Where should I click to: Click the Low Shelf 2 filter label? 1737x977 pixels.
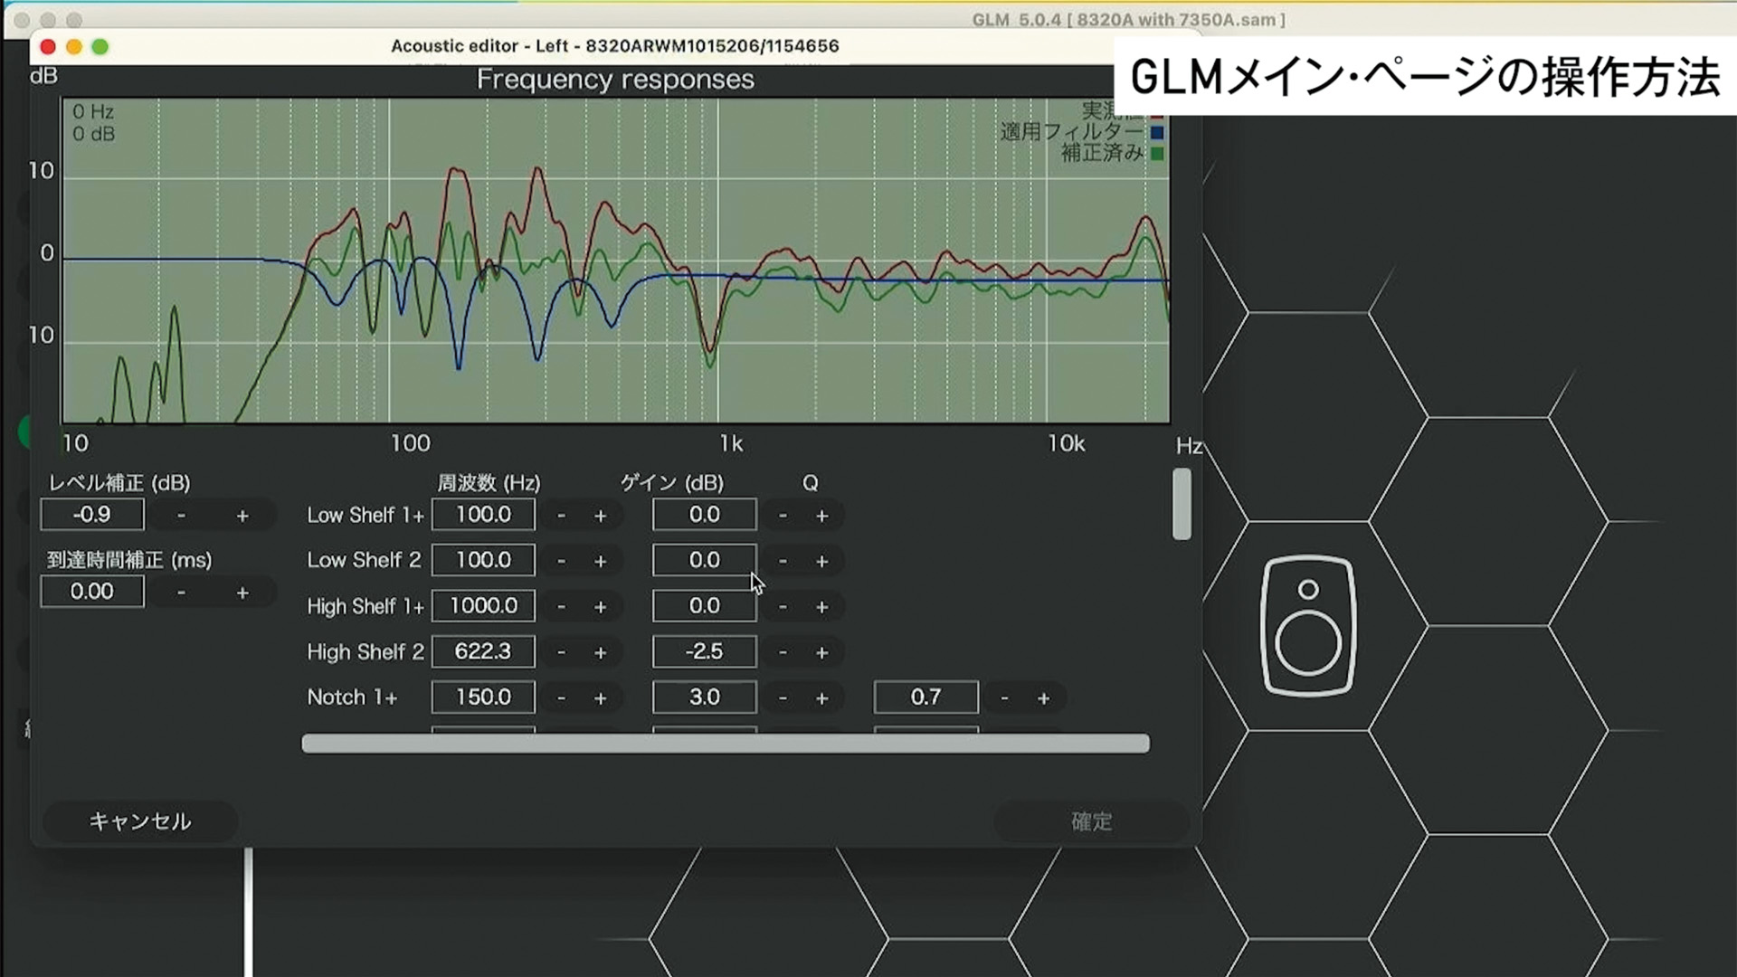coord(364,560)
